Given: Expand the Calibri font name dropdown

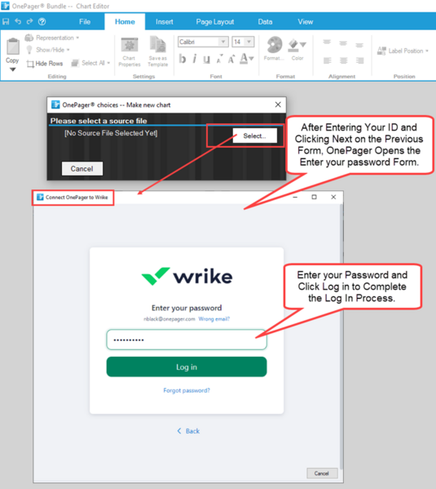Looking at the screenshot, I should pos(223,42).
